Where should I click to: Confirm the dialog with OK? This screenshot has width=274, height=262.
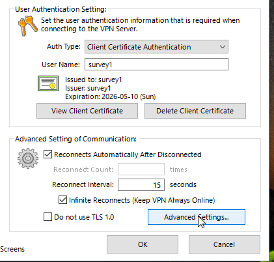click(x=143, y=244)
